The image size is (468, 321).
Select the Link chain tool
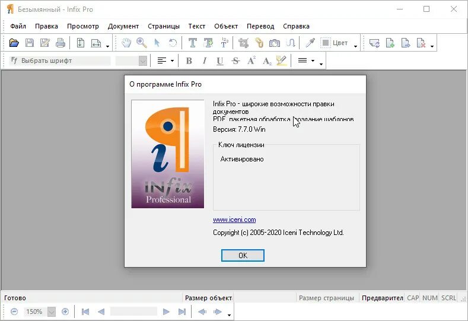tap(259, 43)
